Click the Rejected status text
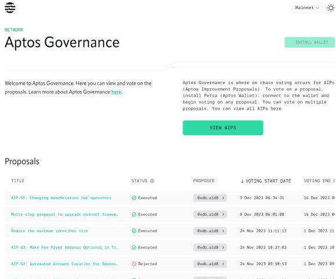Viewport: 336px width, 279px height. (147, 264)
